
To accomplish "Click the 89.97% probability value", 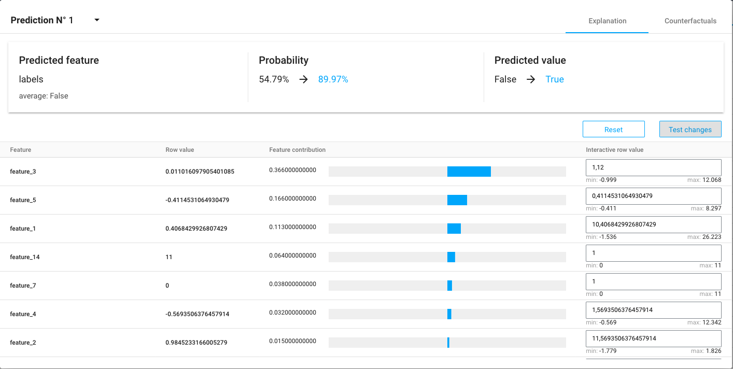I will [333, 79].
